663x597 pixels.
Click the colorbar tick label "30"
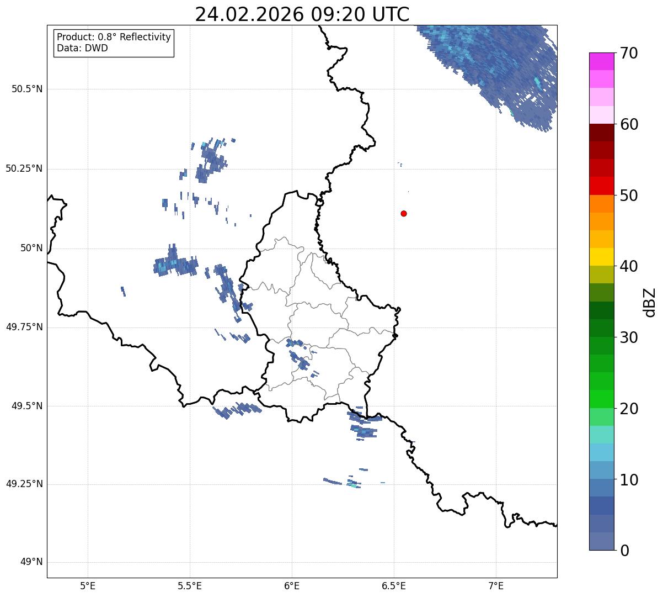coord(629,337)
